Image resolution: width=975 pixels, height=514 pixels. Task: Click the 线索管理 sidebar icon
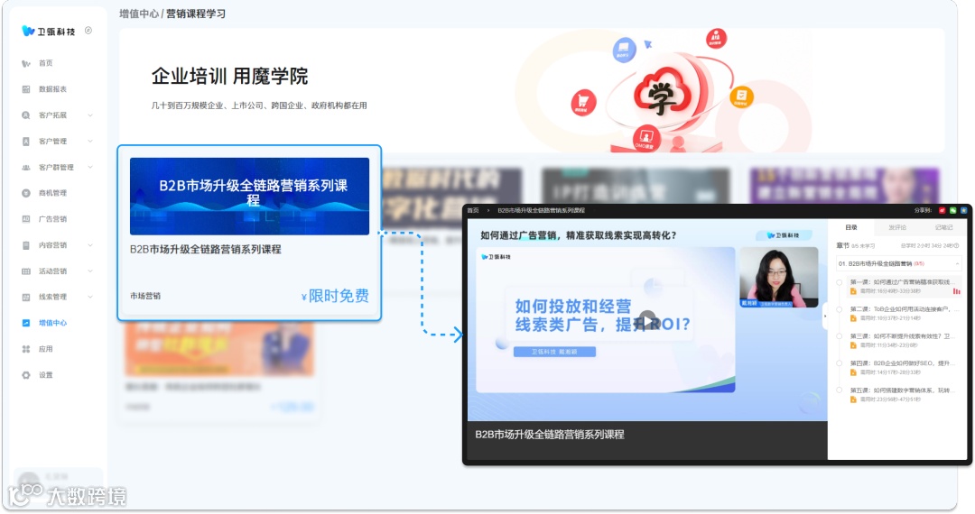point(26,298)
